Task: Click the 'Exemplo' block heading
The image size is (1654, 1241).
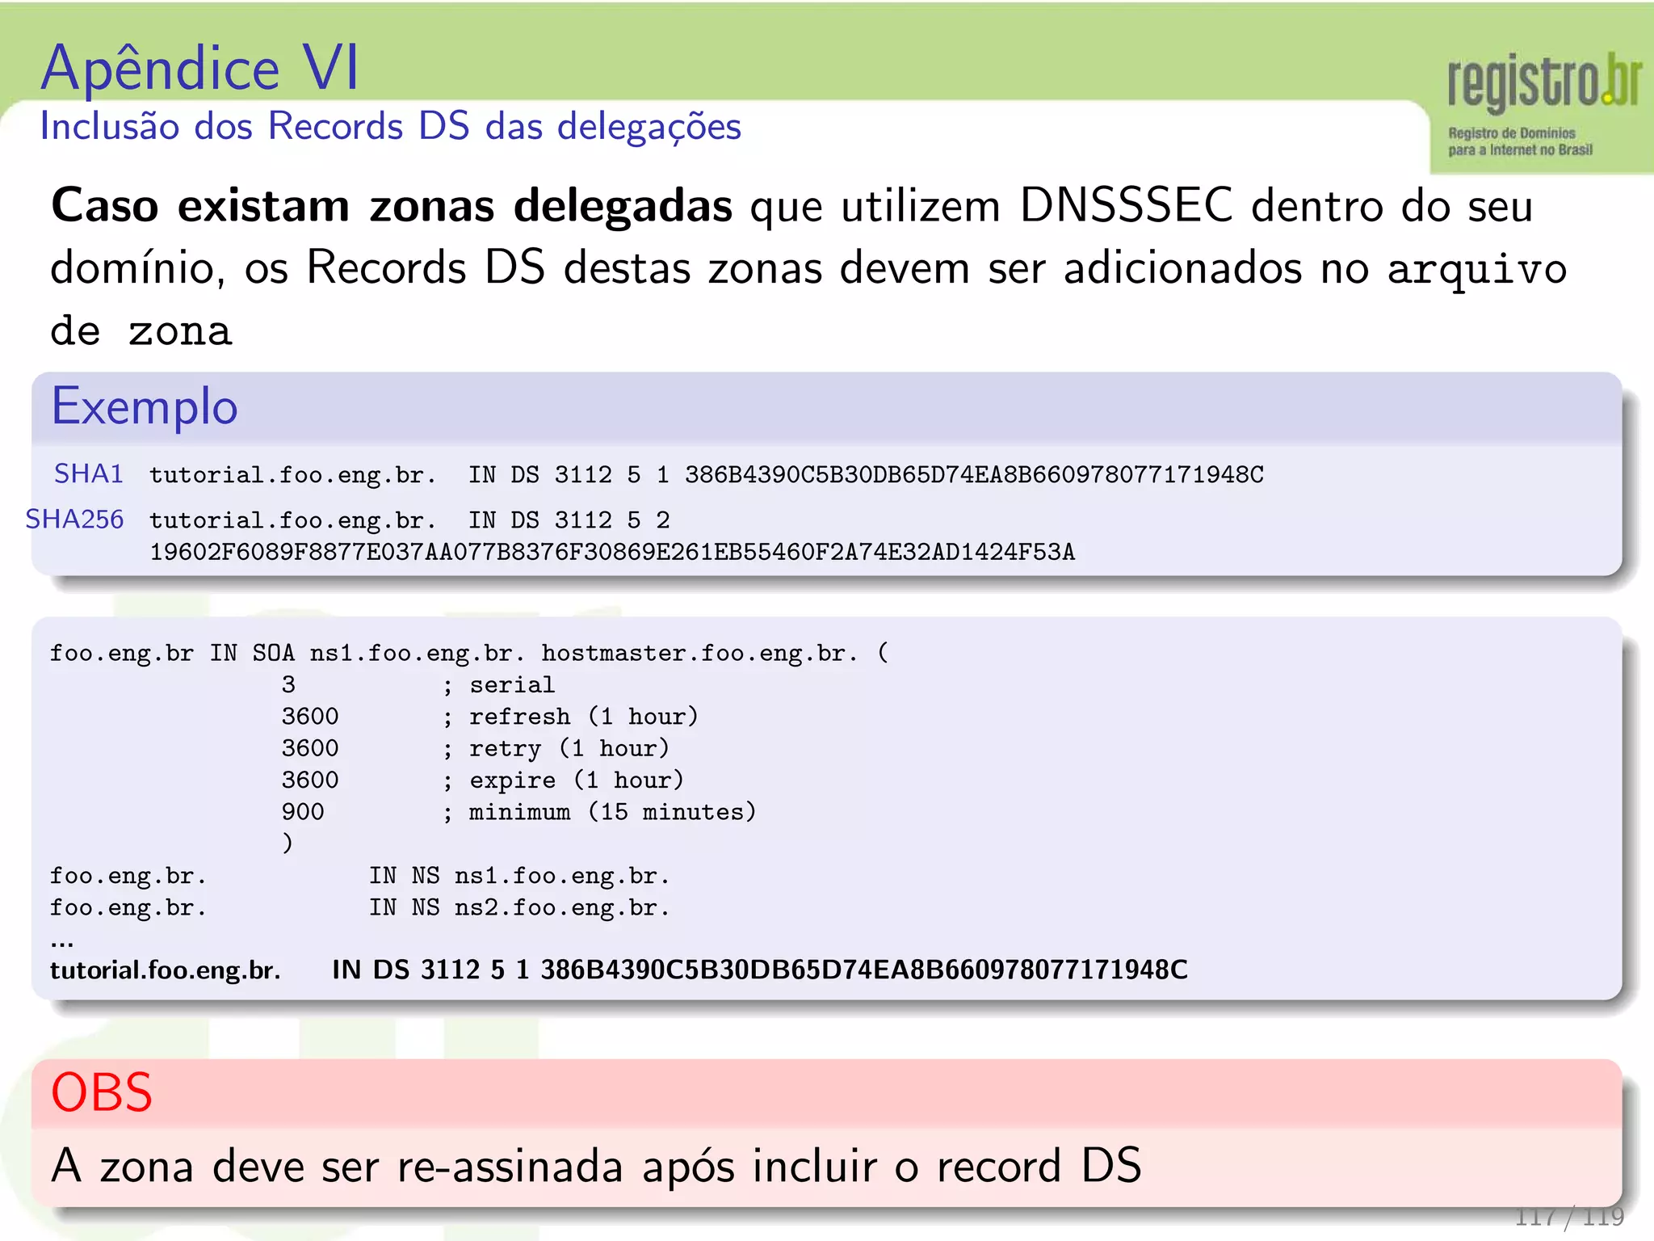Action: click(145, 406)
